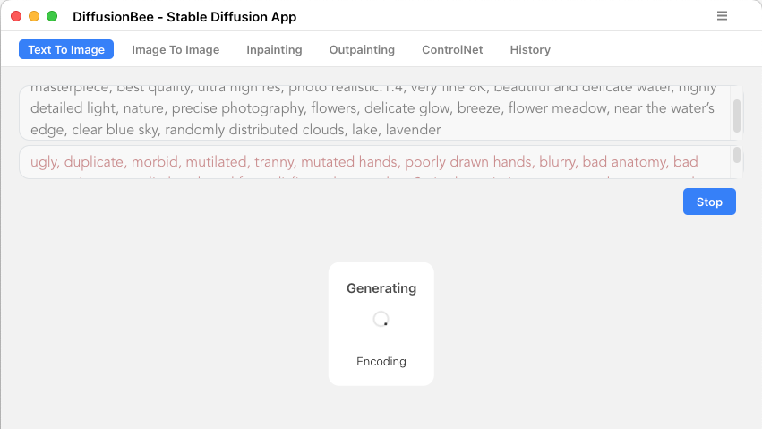
Task: Minimize the window with yellow button
Action: tap(34, 16)
